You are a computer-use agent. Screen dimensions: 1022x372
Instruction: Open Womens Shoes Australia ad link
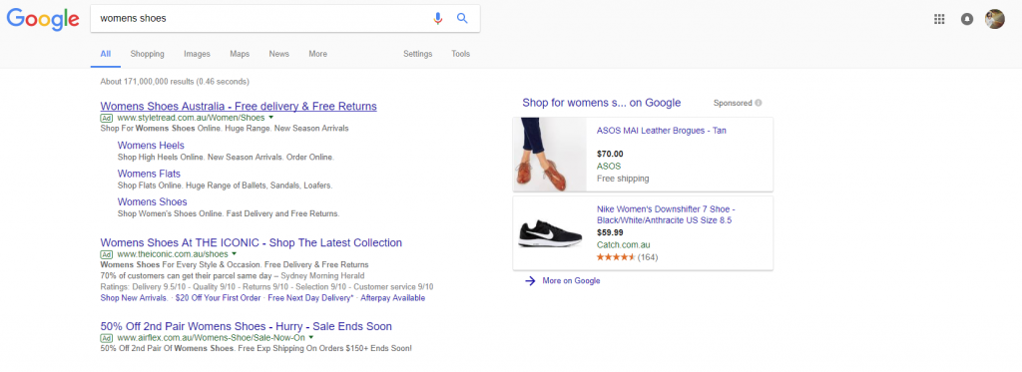[239, 106]
